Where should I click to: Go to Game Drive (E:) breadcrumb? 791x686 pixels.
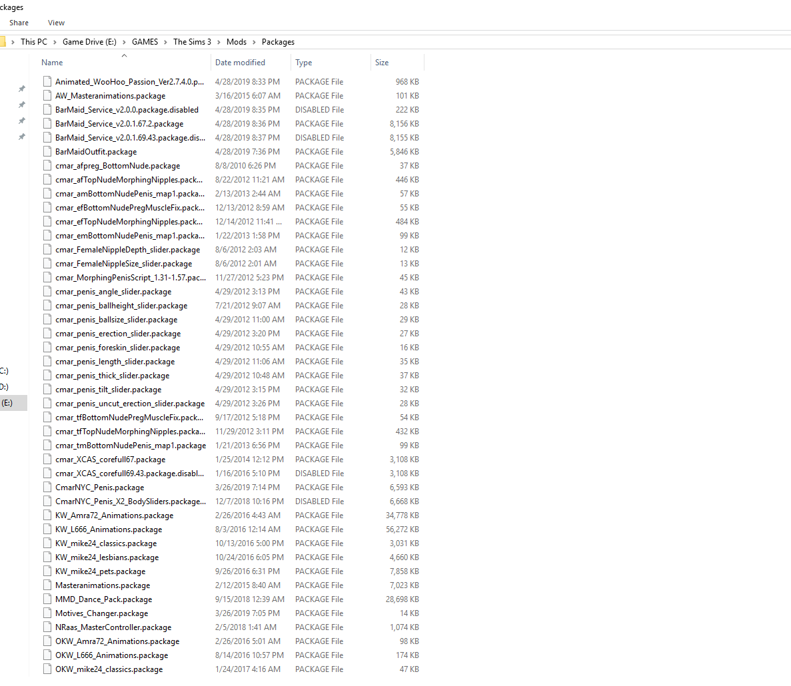click(x=89, y=42)
